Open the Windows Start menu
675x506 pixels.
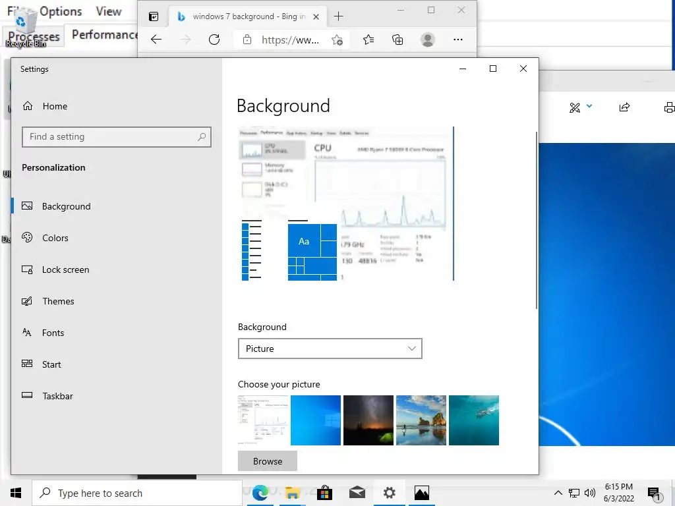[16, 493]
